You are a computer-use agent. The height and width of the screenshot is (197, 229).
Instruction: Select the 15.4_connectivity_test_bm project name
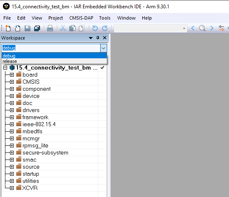pyautogui.click(x=56, y=67)
